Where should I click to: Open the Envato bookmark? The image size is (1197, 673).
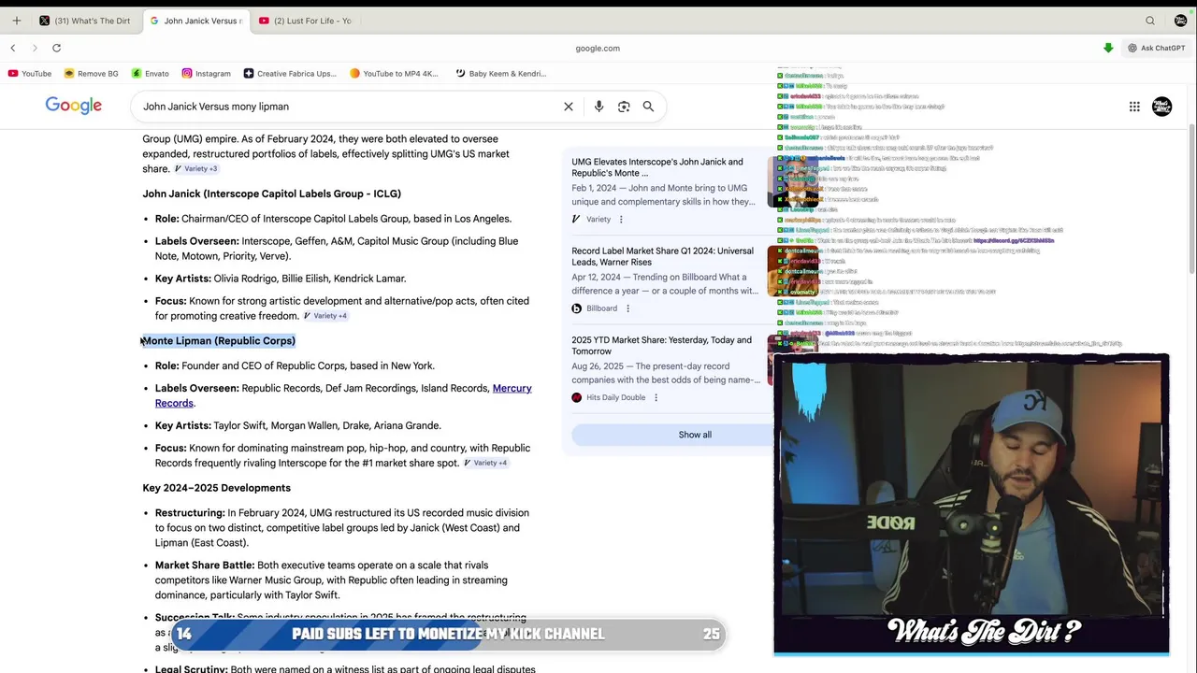(150, 73)
